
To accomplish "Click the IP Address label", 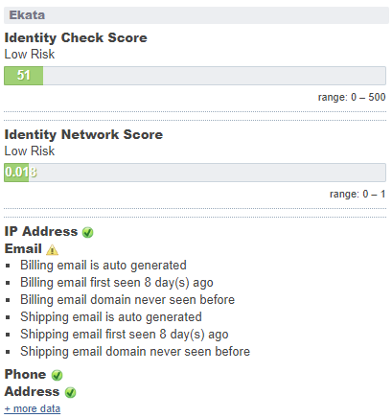I will (41, 231).
